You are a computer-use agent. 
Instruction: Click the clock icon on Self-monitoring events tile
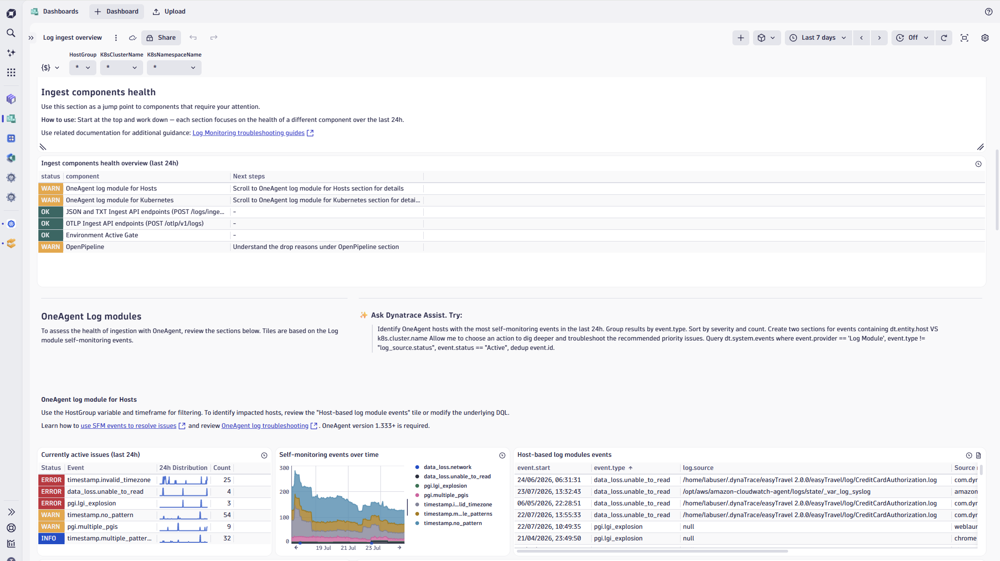click(x=502, y=455)
